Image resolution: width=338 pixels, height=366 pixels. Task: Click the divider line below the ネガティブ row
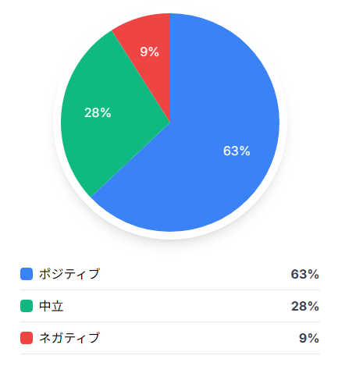coord(170,354)
